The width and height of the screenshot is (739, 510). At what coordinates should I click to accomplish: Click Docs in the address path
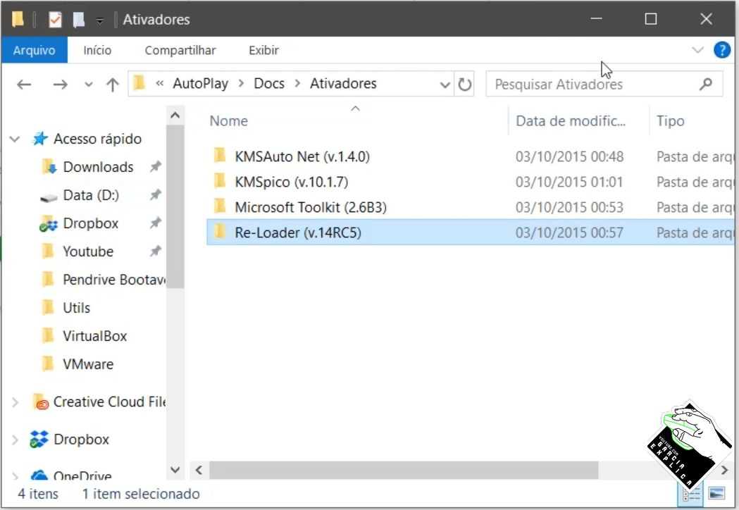(269, 83)
